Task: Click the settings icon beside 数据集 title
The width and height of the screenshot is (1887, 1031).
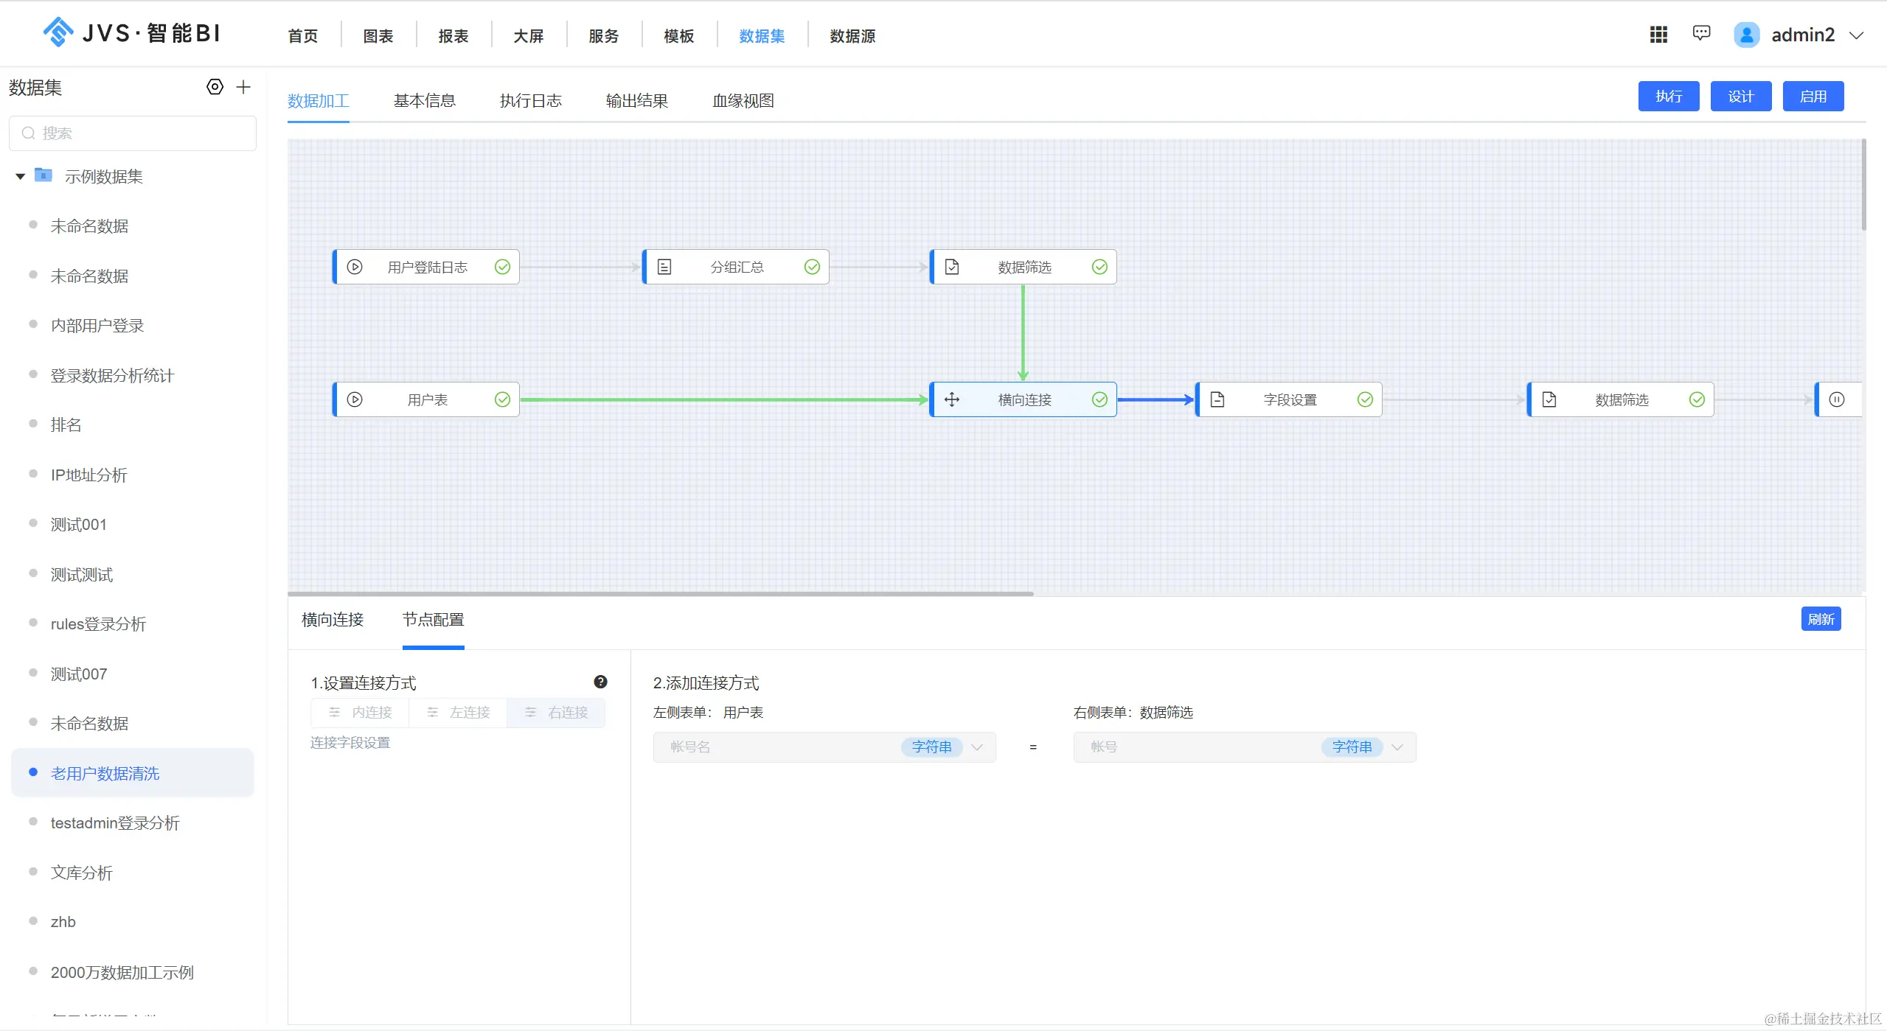Action: [x=215, y=87]
